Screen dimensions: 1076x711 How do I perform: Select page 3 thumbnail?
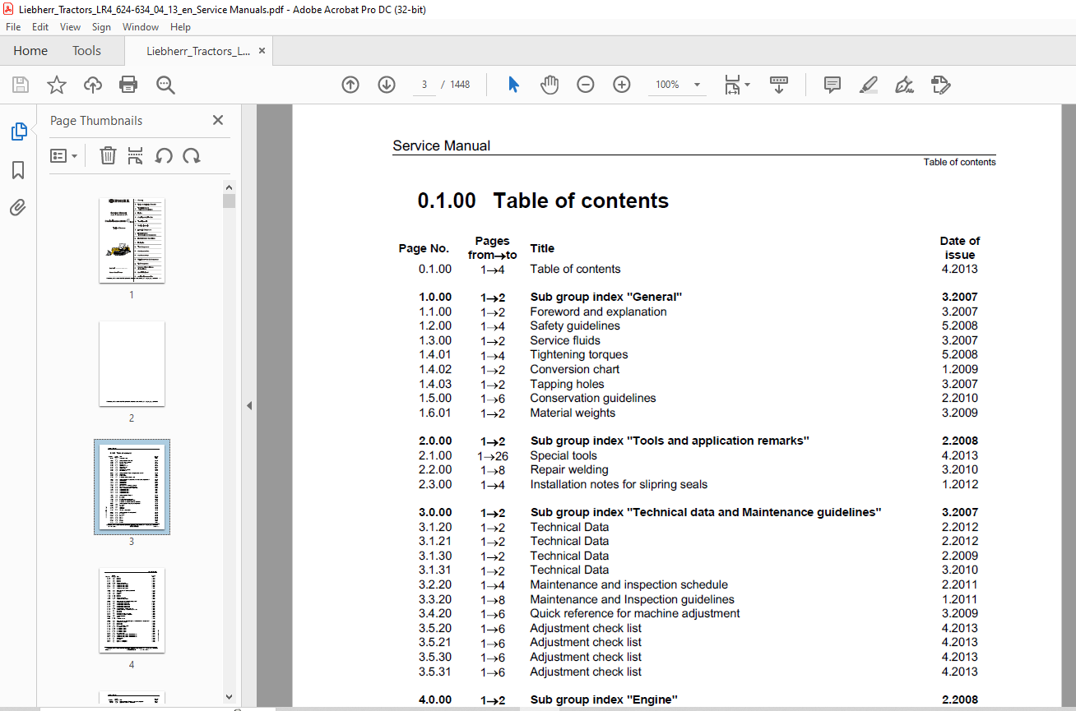(x=132, y=487)
